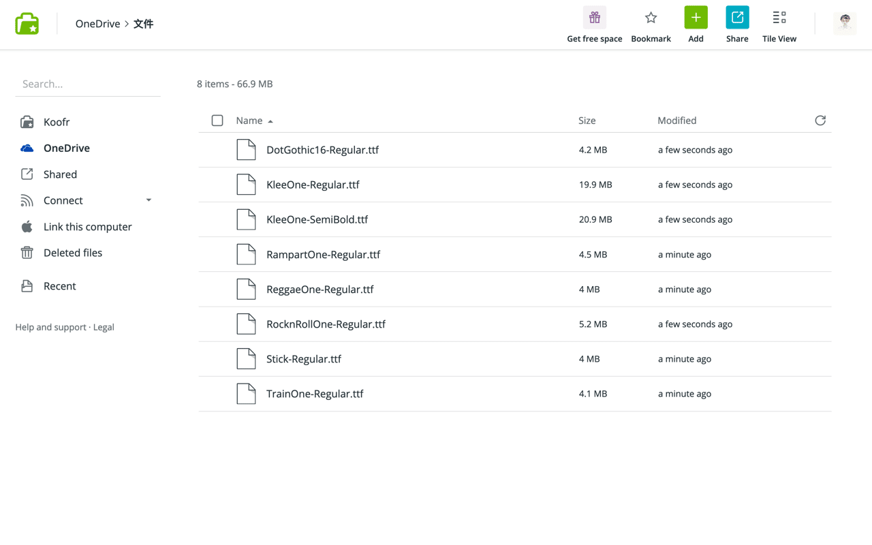Sort files by Size column
The height and width of the screenshot is (545, 872).
coord(587,121)
